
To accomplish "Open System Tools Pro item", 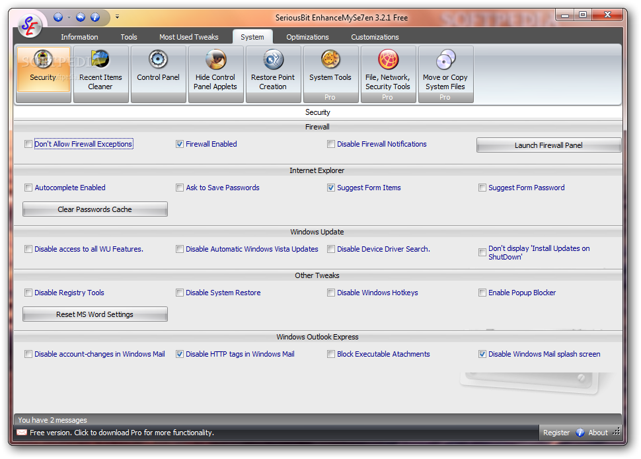I will [330, 74].
